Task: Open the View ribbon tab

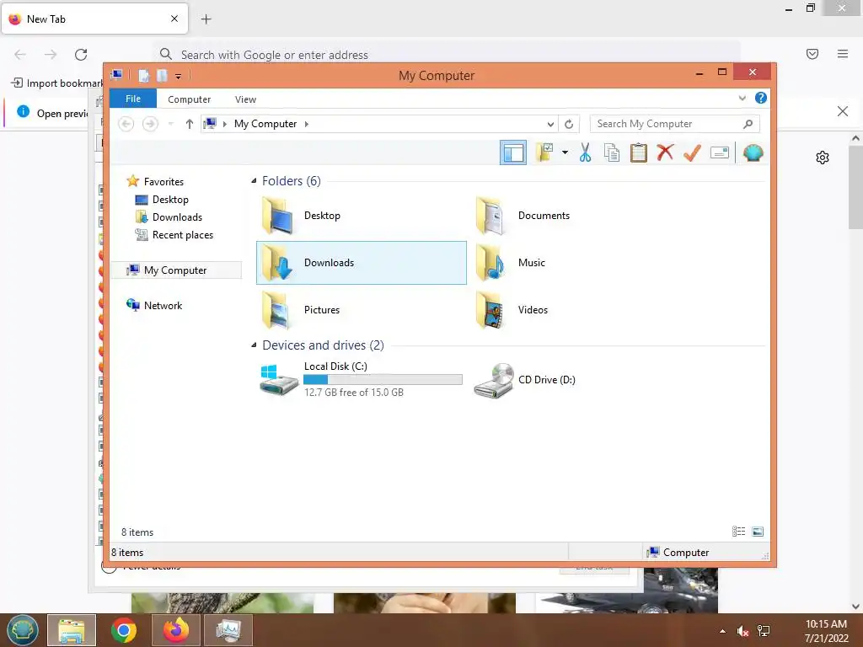Action: click(x=245, y=99)
